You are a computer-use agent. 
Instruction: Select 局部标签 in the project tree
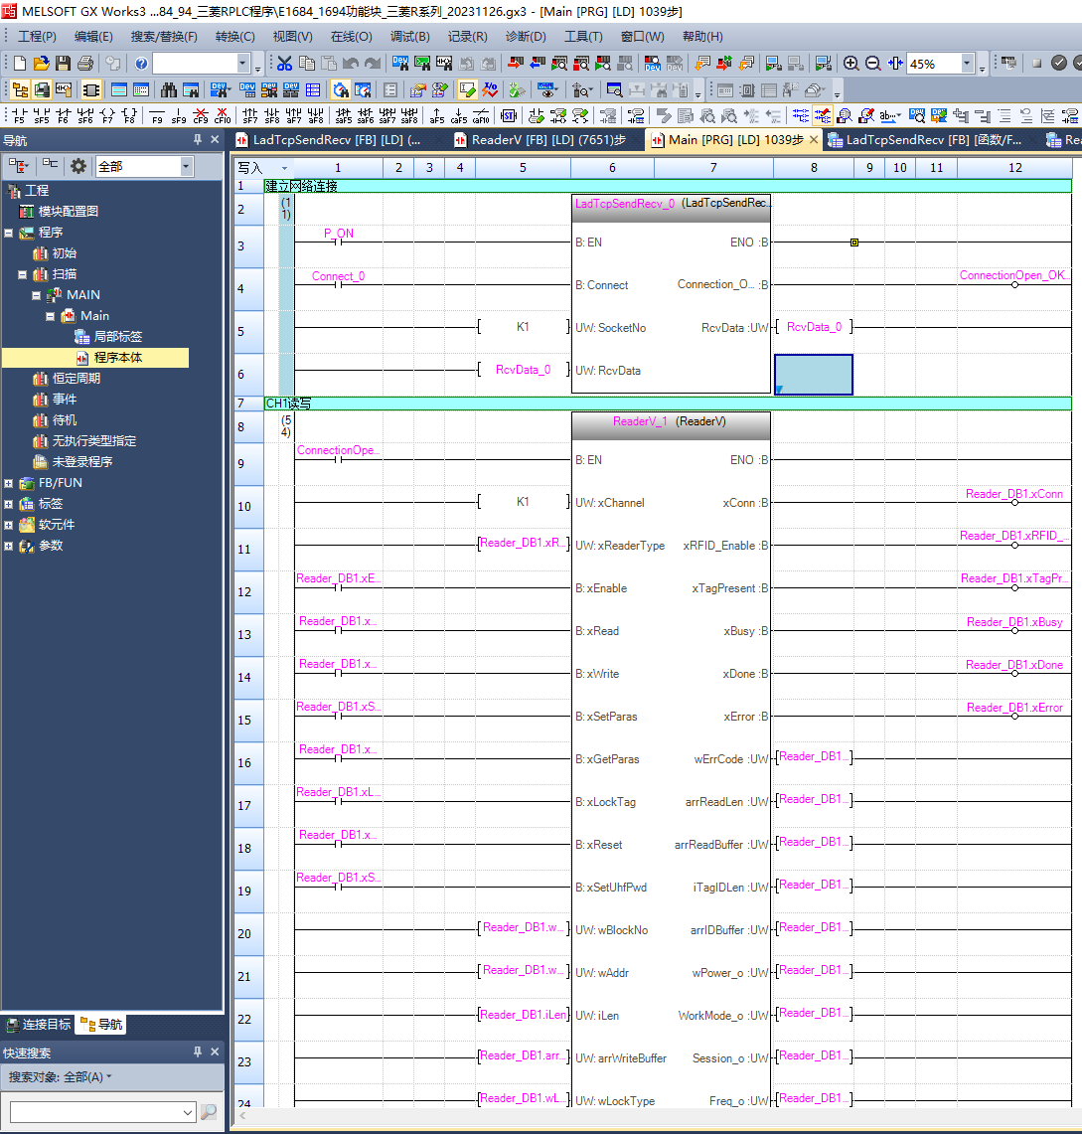click(x=117, y=337)
